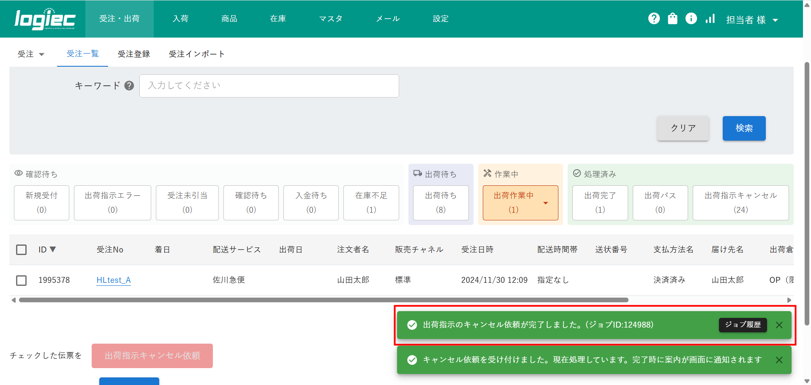Image resolution: width=811 pixels, height=385 pixels.
Task: Close the cancel request accepted notification
Action: pos(779,360)
